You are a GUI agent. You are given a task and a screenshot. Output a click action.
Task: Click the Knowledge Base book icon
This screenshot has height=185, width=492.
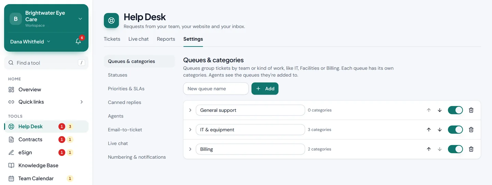pyautogui.click(x=11, y=166)
